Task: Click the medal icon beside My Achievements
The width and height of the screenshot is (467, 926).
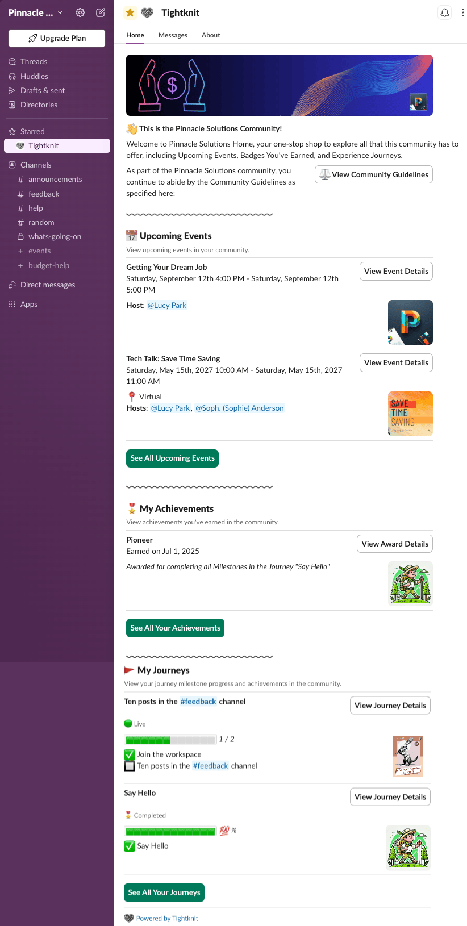Action: pos(132,508)
